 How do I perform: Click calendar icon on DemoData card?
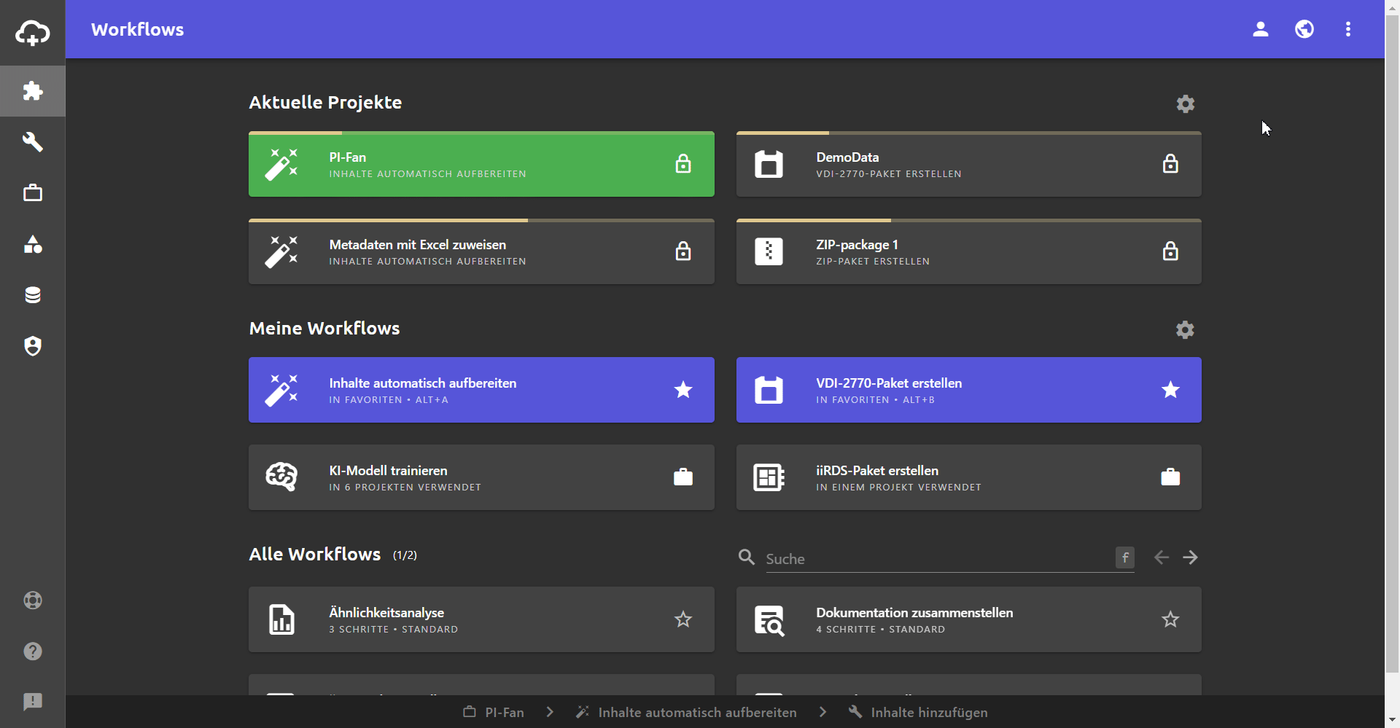[x=769, y=164]
